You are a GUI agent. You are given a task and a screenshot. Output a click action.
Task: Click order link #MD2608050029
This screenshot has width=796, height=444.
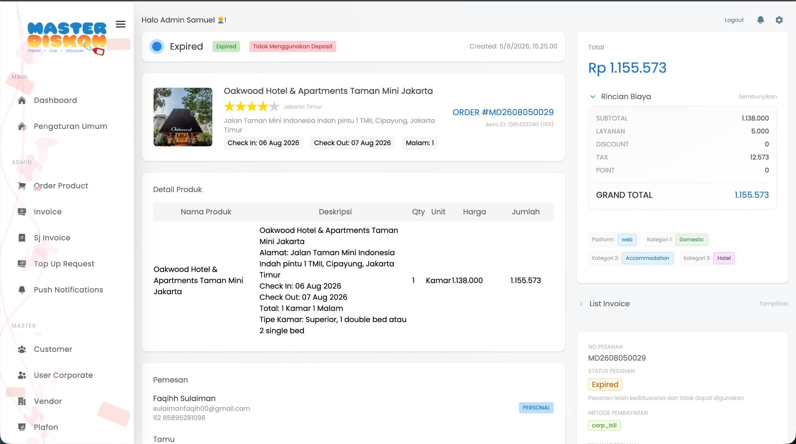503,112
